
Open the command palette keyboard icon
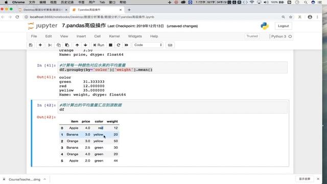[170, 45]
